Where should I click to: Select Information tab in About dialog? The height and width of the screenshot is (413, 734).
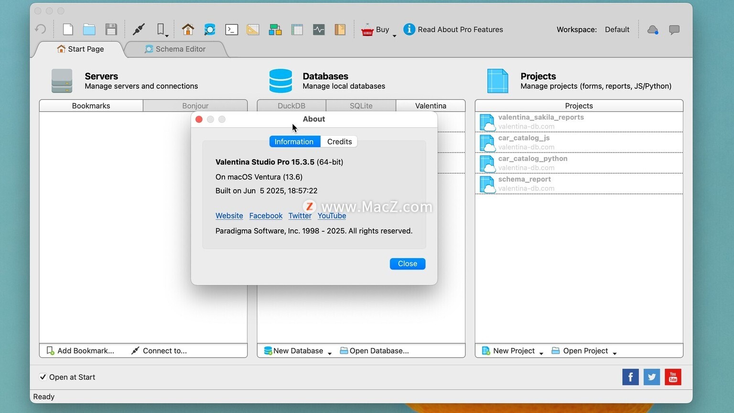tap(294, 141)
